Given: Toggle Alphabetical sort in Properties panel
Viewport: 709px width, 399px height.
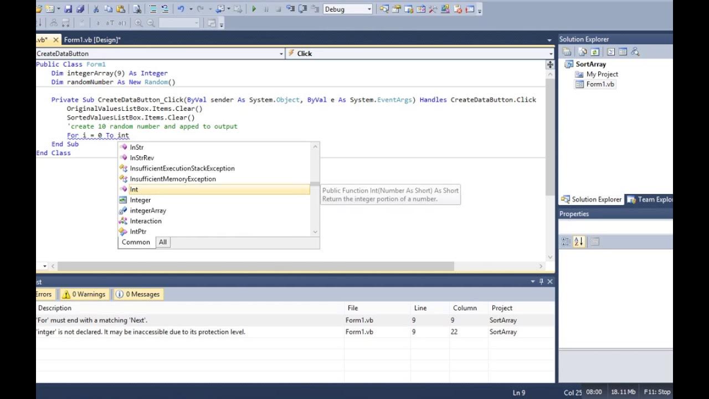Looking at the screenshot, I should pyautogui.click(x=579, y=242).
